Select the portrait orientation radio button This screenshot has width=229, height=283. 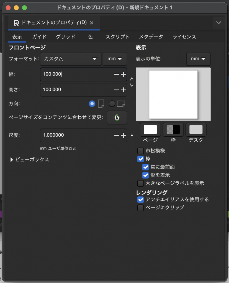coord(92,104)
